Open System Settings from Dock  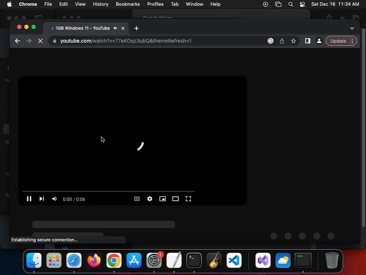point(154,260)
